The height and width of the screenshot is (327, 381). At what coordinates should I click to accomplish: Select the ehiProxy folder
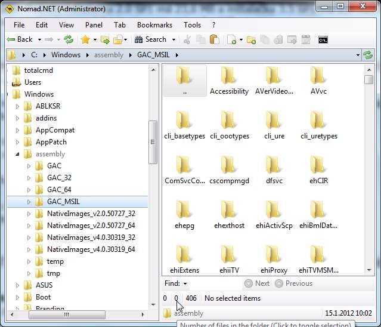[274, 260]
